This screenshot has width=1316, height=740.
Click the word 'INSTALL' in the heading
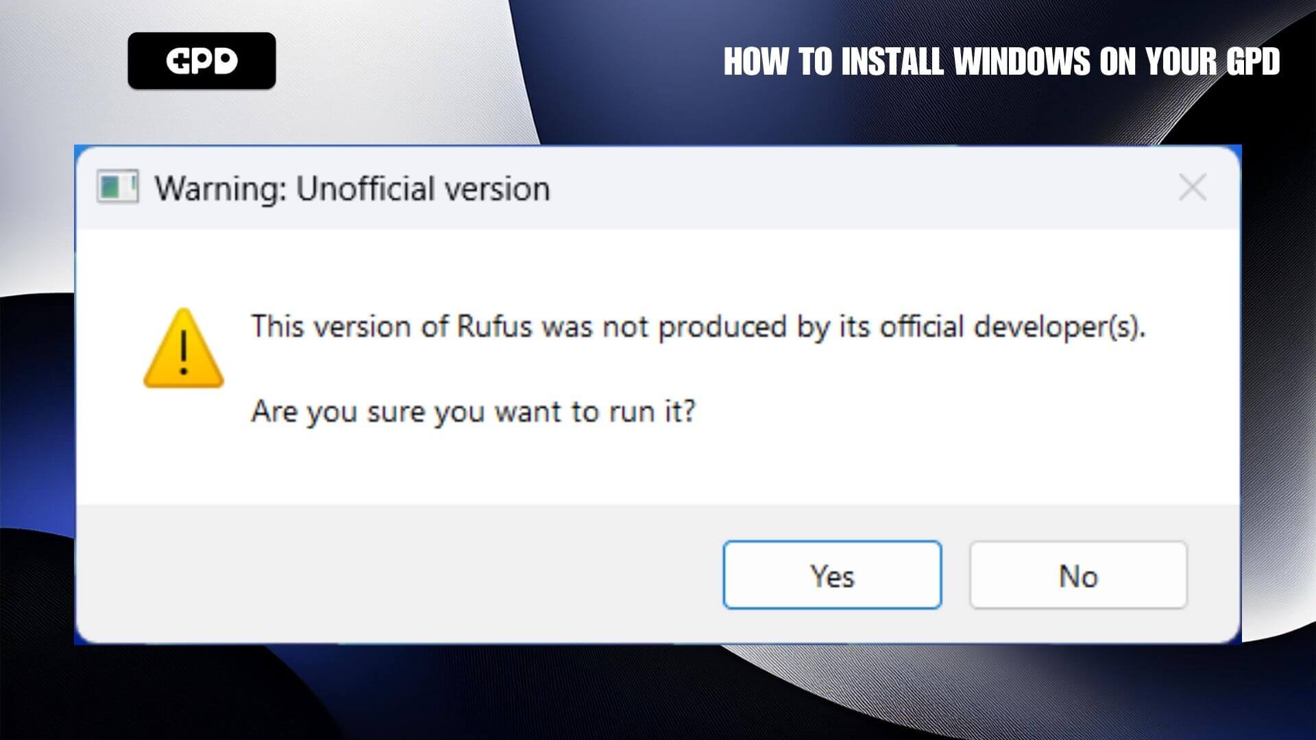pos(892,62)
